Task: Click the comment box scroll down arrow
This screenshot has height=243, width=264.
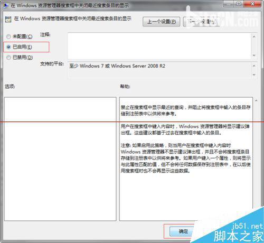Action: [254, 55]
